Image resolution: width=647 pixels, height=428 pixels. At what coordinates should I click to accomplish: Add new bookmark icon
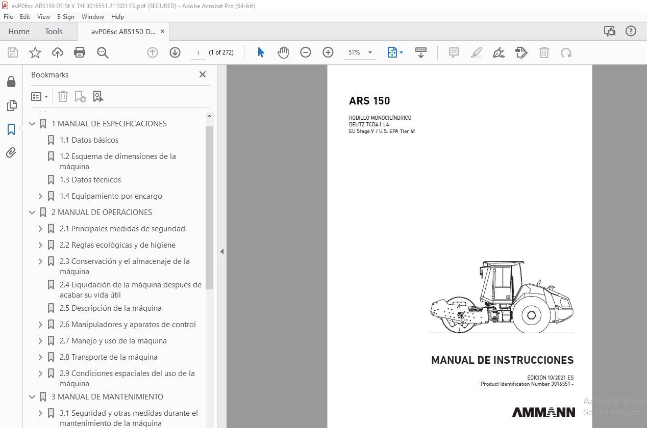pyautogui.click(x=80, y=96)
